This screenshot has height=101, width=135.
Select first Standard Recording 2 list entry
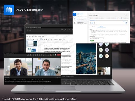click(82, 19)
